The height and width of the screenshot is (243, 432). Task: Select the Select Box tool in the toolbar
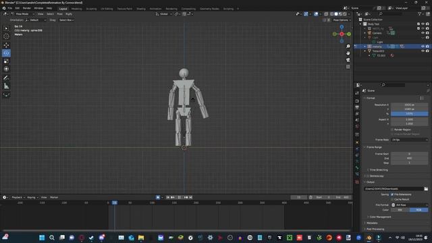[6, 28]
